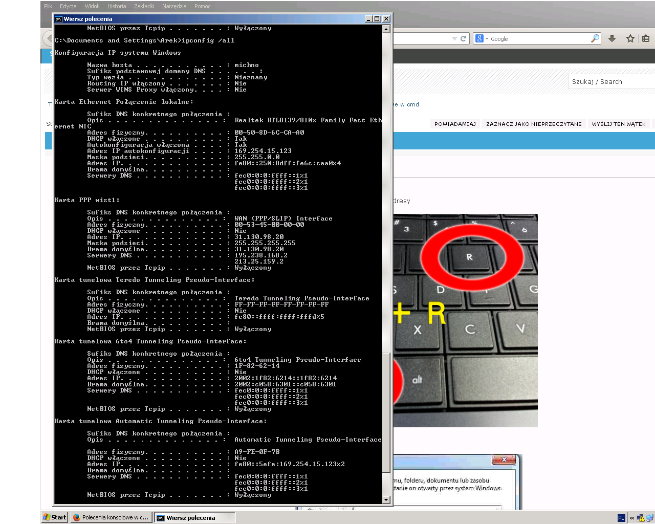This screenshot has width=655, height=524.
Task: Open the Zakładki menu
Action: 144,6
